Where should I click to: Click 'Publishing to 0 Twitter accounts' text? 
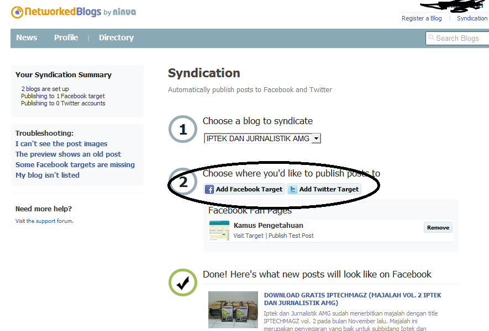[63, 103]
